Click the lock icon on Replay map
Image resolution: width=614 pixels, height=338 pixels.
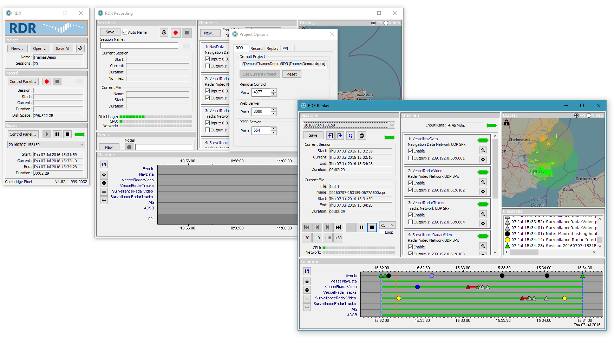click(x=506, y=123)
